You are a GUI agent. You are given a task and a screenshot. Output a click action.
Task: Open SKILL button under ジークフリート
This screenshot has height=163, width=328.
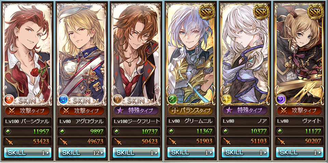pos(136,152)
